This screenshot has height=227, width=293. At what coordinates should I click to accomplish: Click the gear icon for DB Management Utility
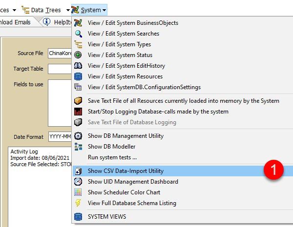click(78, 136)
